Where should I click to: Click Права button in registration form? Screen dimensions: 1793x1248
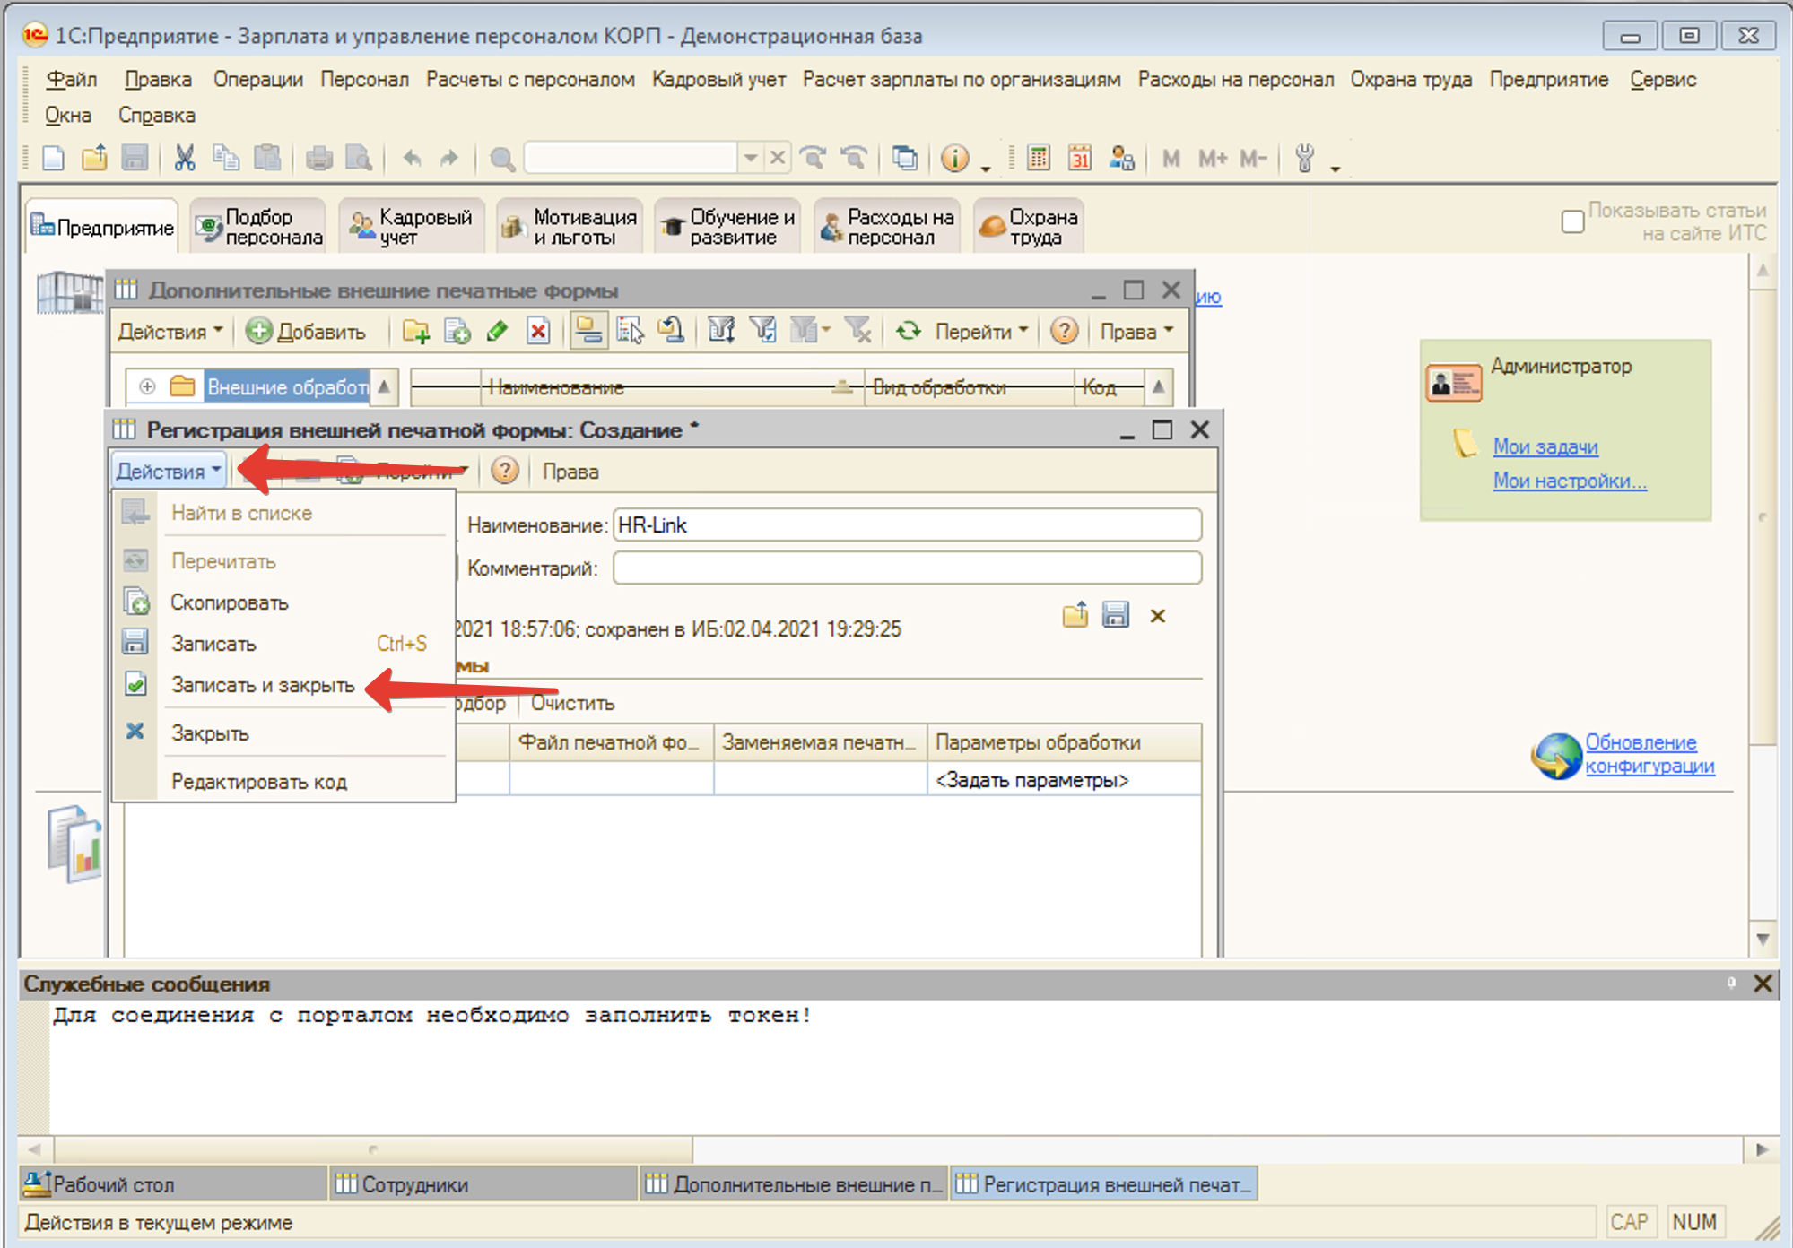click(570, 472)
